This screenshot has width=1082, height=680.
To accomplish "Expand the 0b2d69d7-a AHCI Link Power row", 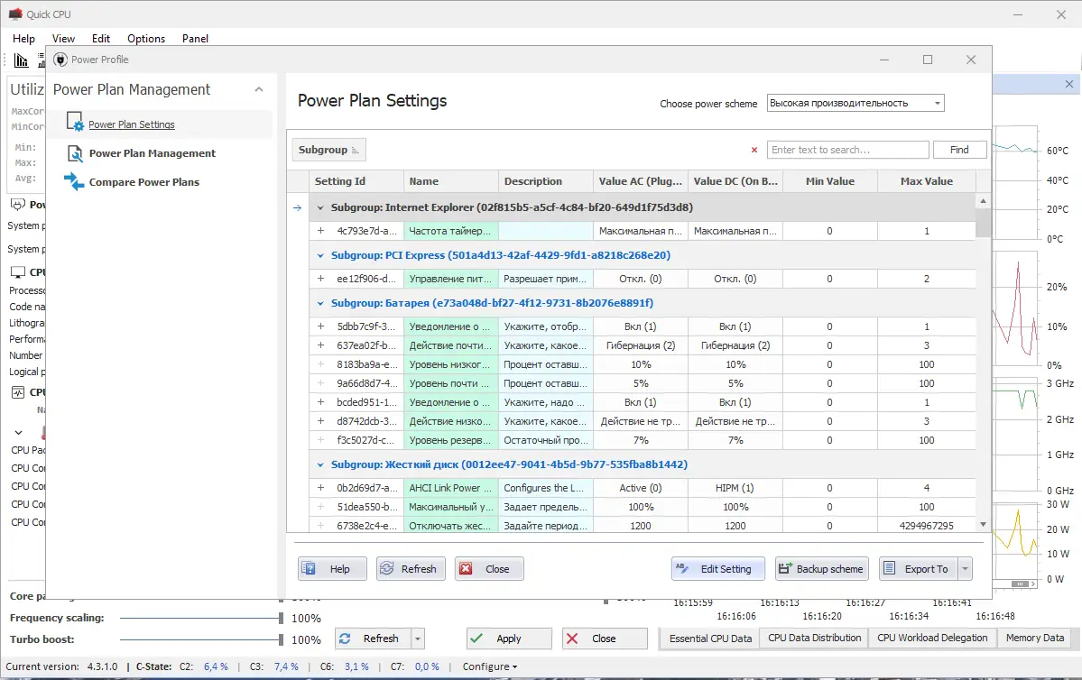I will (321, 488).
